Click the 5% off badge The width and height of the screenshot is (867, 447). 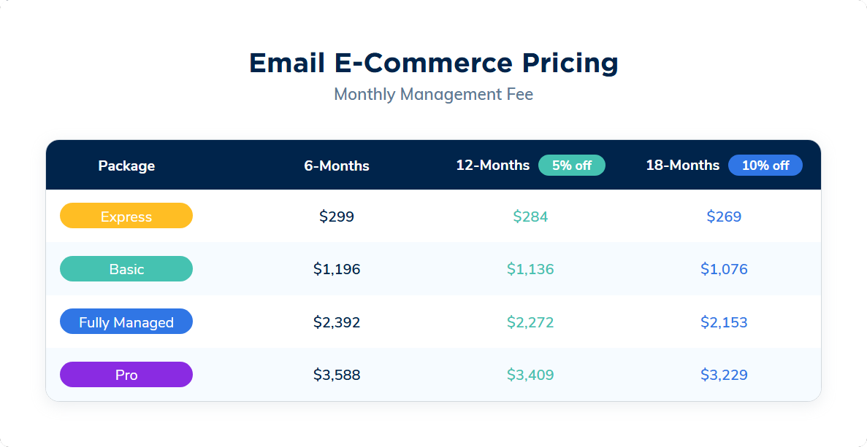click(571, 166)
